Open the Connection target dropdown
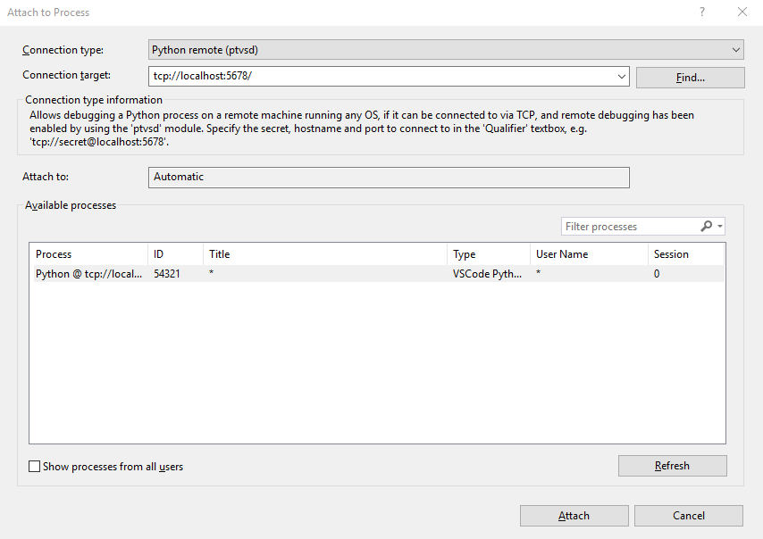Screen dimensions: 763x539 (x=622, y=77)
